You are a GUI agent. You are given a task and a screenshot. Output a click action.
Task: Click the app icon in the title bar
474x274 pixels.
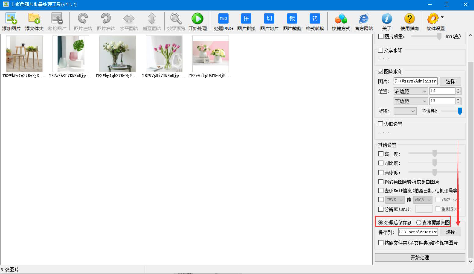[x=5, y=5]
